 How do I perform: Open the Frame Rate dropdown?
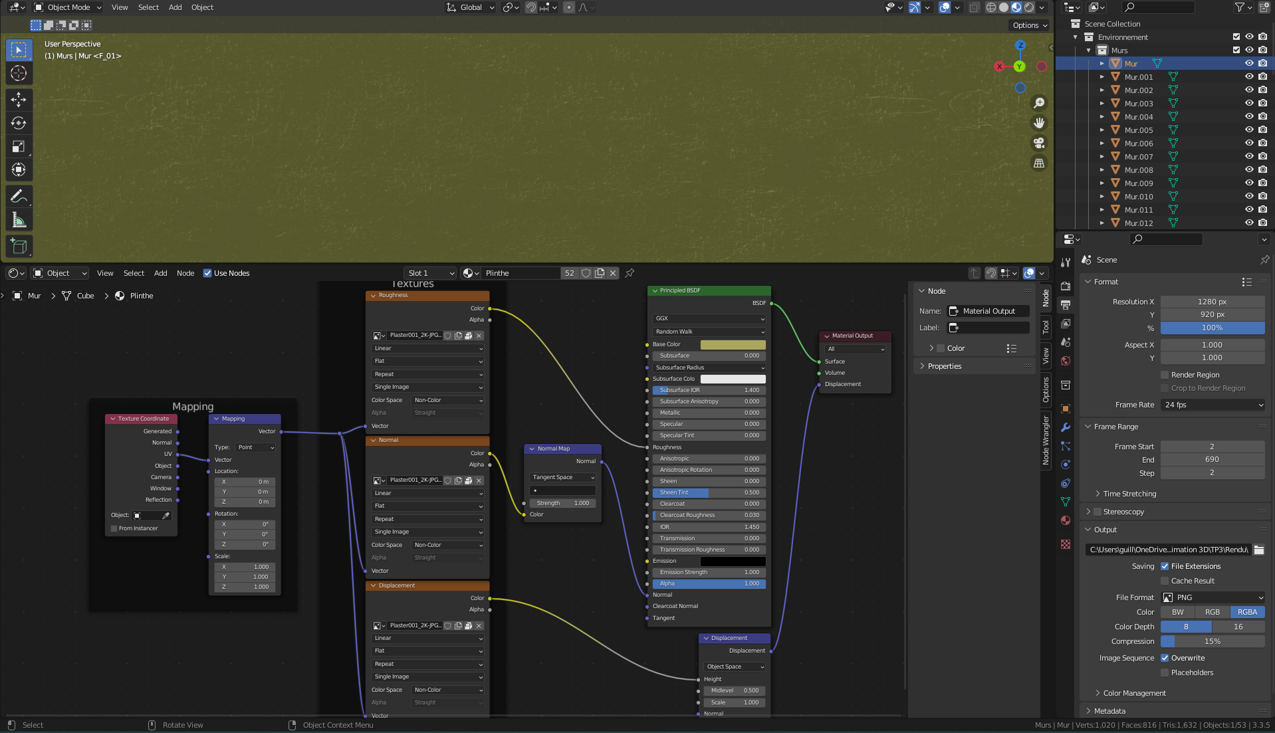[1213, 405]
